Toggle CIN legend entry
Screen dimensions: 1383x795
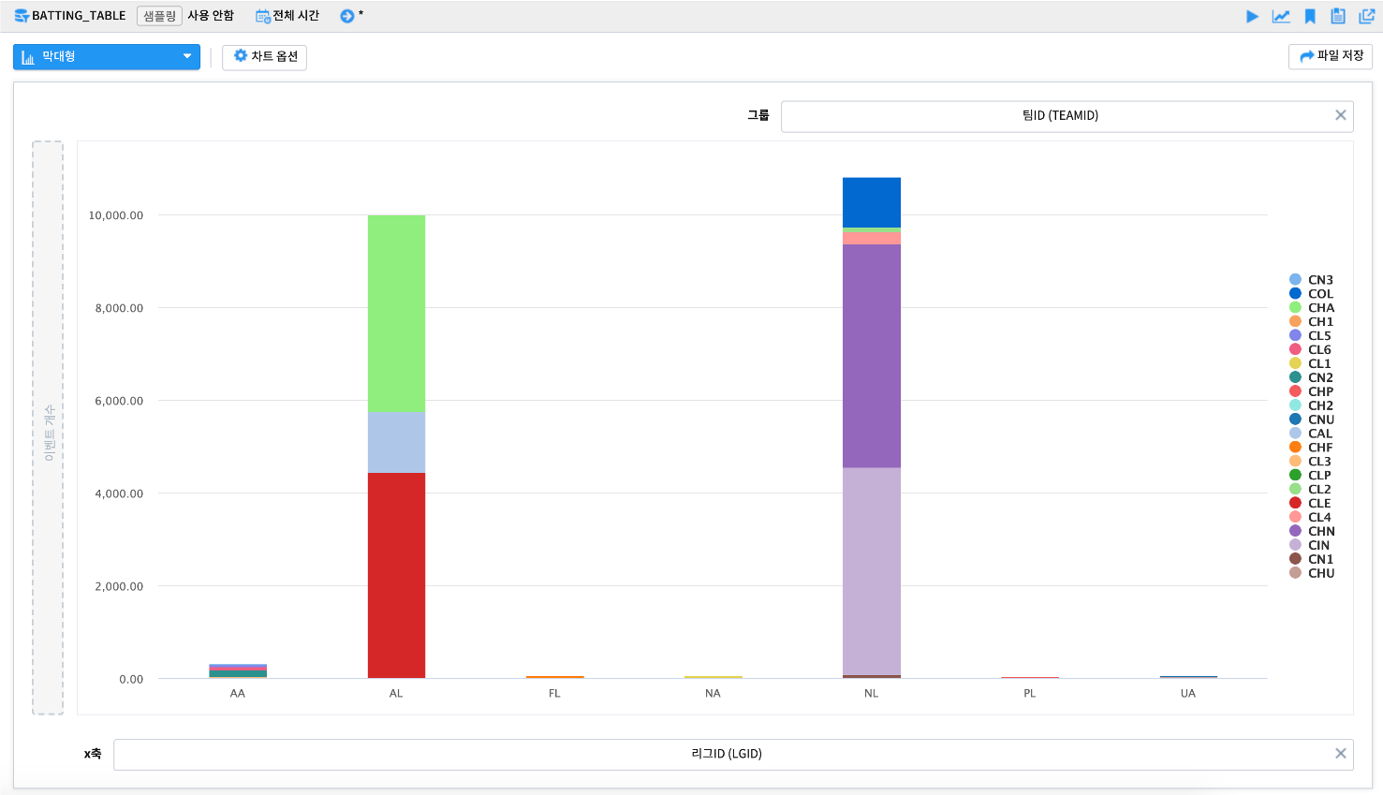click(1310, 545)
